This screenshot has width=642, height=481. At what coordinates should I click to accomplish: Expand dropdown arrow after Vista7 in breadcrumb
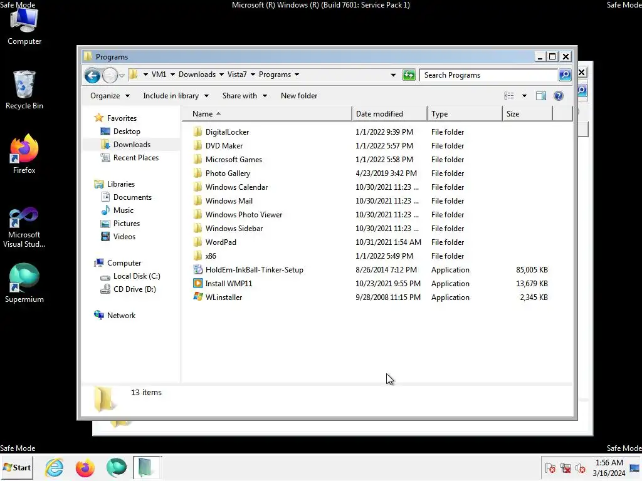tap(253, 75)
